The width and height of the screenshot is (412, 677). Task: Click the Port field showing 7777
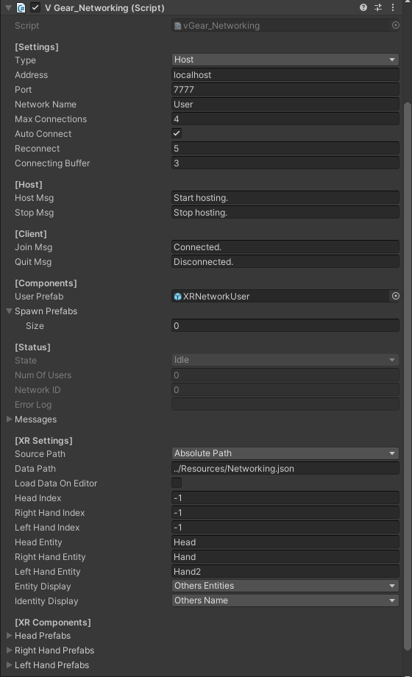pos(285,89)
